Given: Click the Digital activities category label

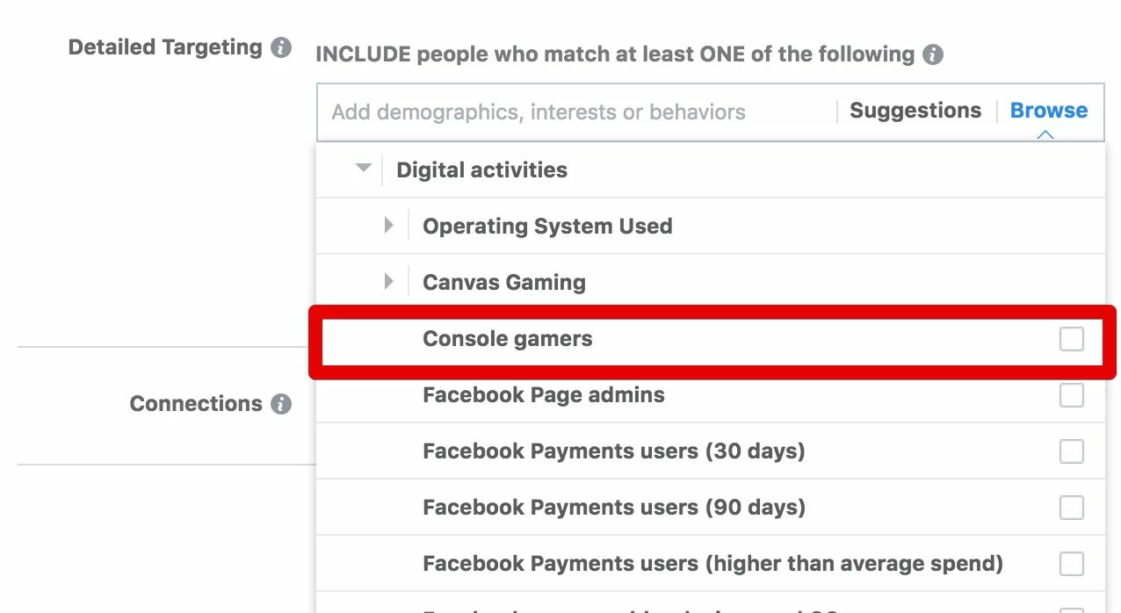Looking at the screenshot, I should [482, 170].
